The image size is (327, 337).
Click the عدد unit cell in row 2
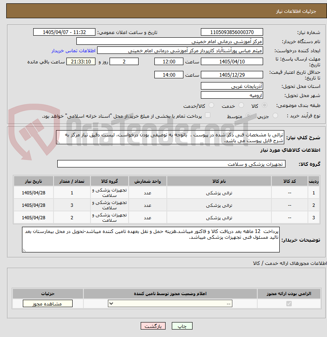point(148,205)
